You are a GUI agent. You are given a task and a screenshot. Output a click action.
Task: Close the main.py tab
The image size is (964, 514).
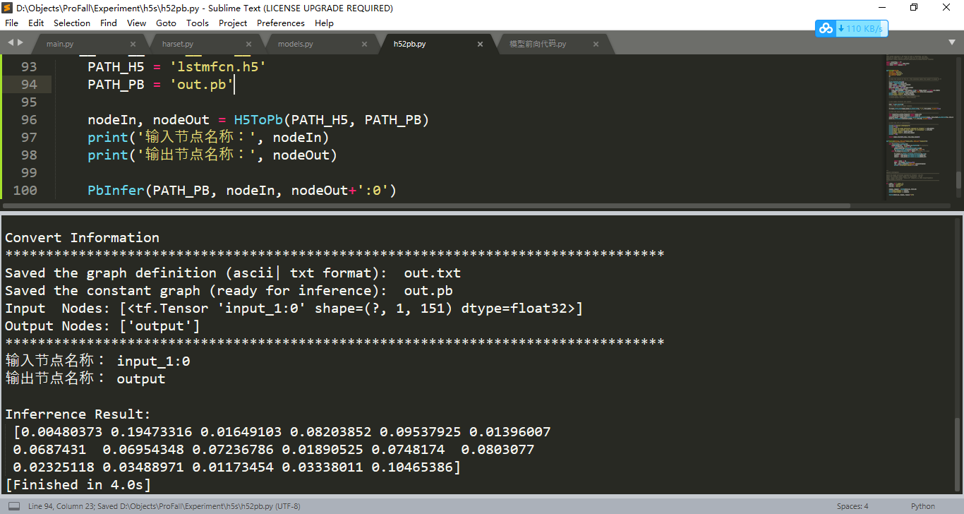[x=133, y=44]
